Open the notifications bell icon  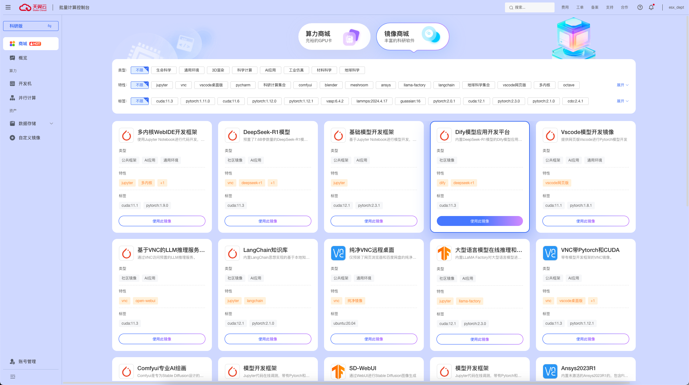click(651, 7)
